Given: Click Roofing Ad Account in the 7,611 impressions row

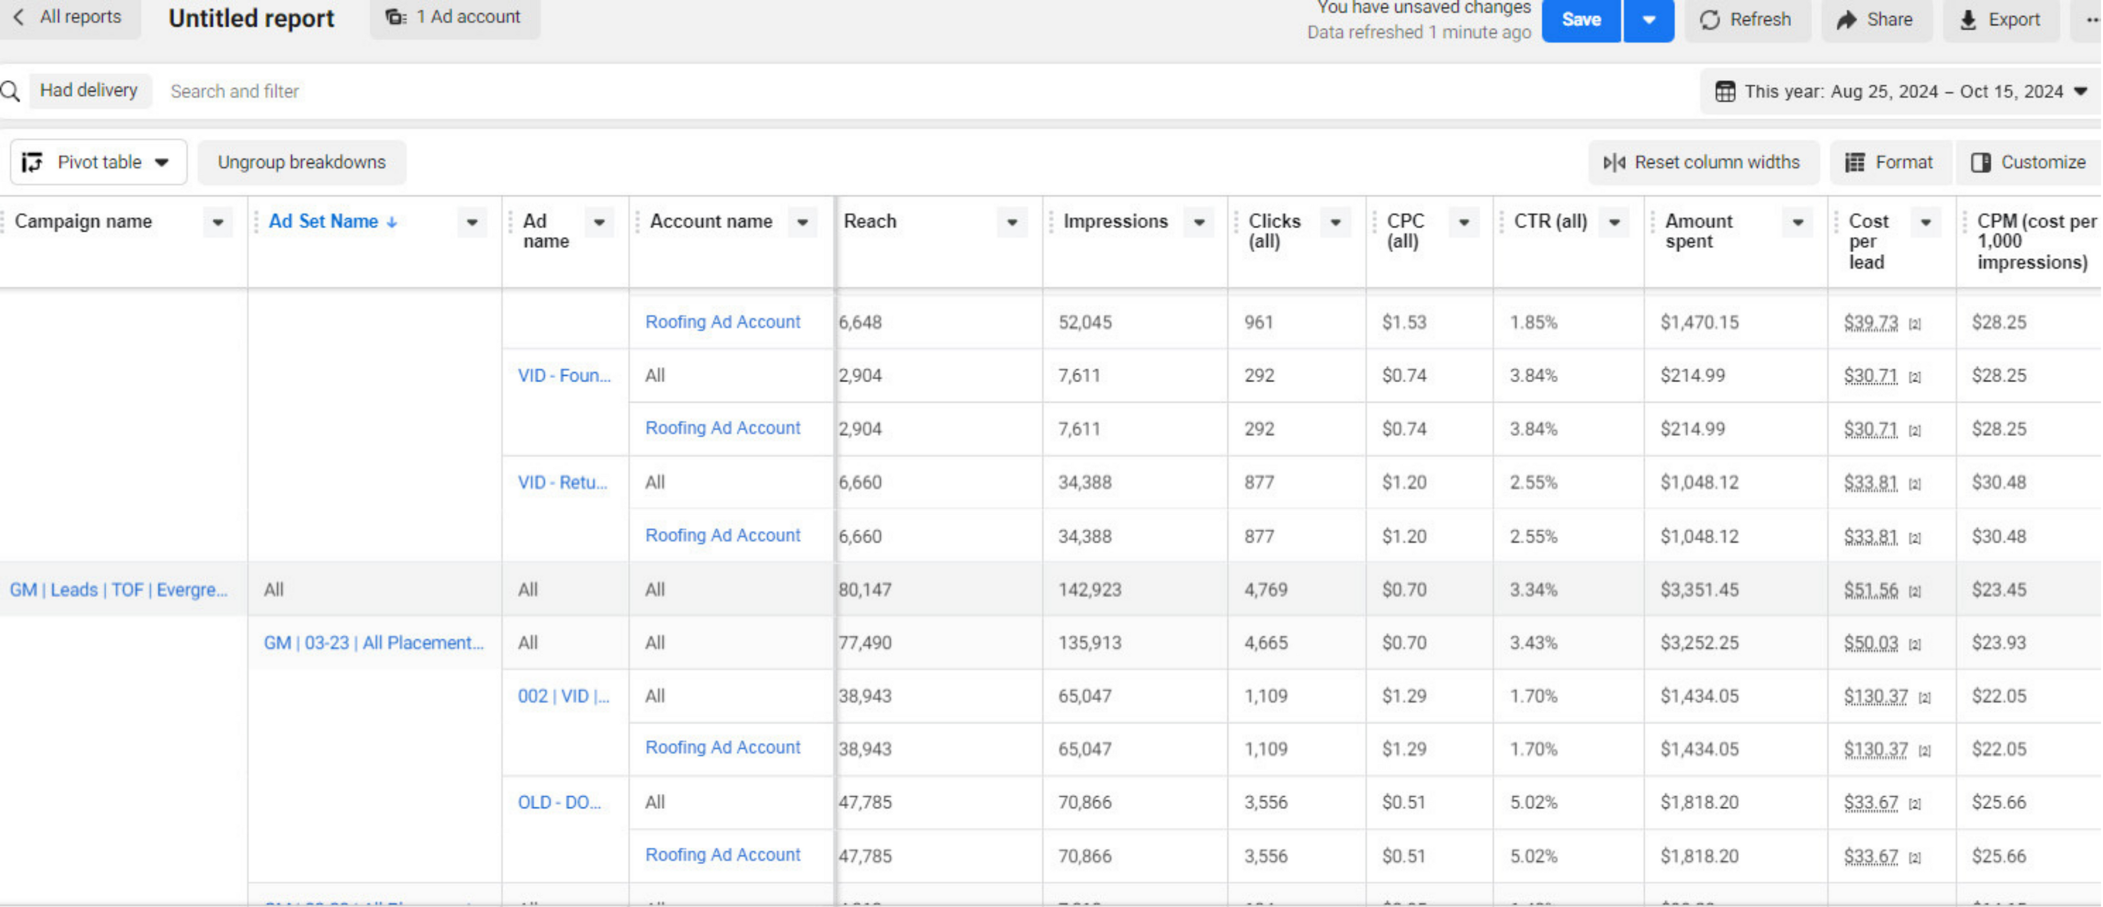Looking at the screenshot, I should coord(723,428).
